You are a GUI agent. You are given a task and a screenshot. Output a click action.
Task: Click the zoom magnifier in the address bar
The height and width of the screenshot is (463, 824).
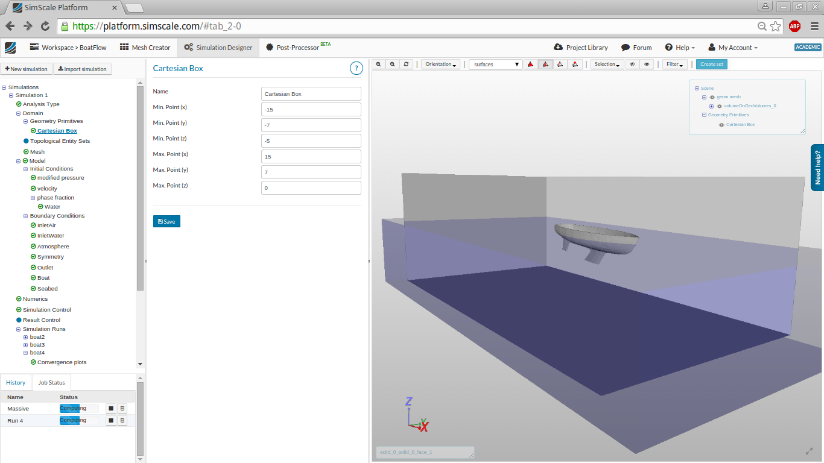click(762, 27)
